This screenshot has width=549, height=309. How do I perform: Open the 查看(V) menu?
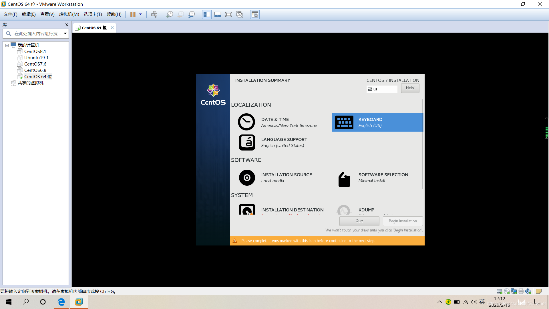pyautogui.click(x=47, y=14)
